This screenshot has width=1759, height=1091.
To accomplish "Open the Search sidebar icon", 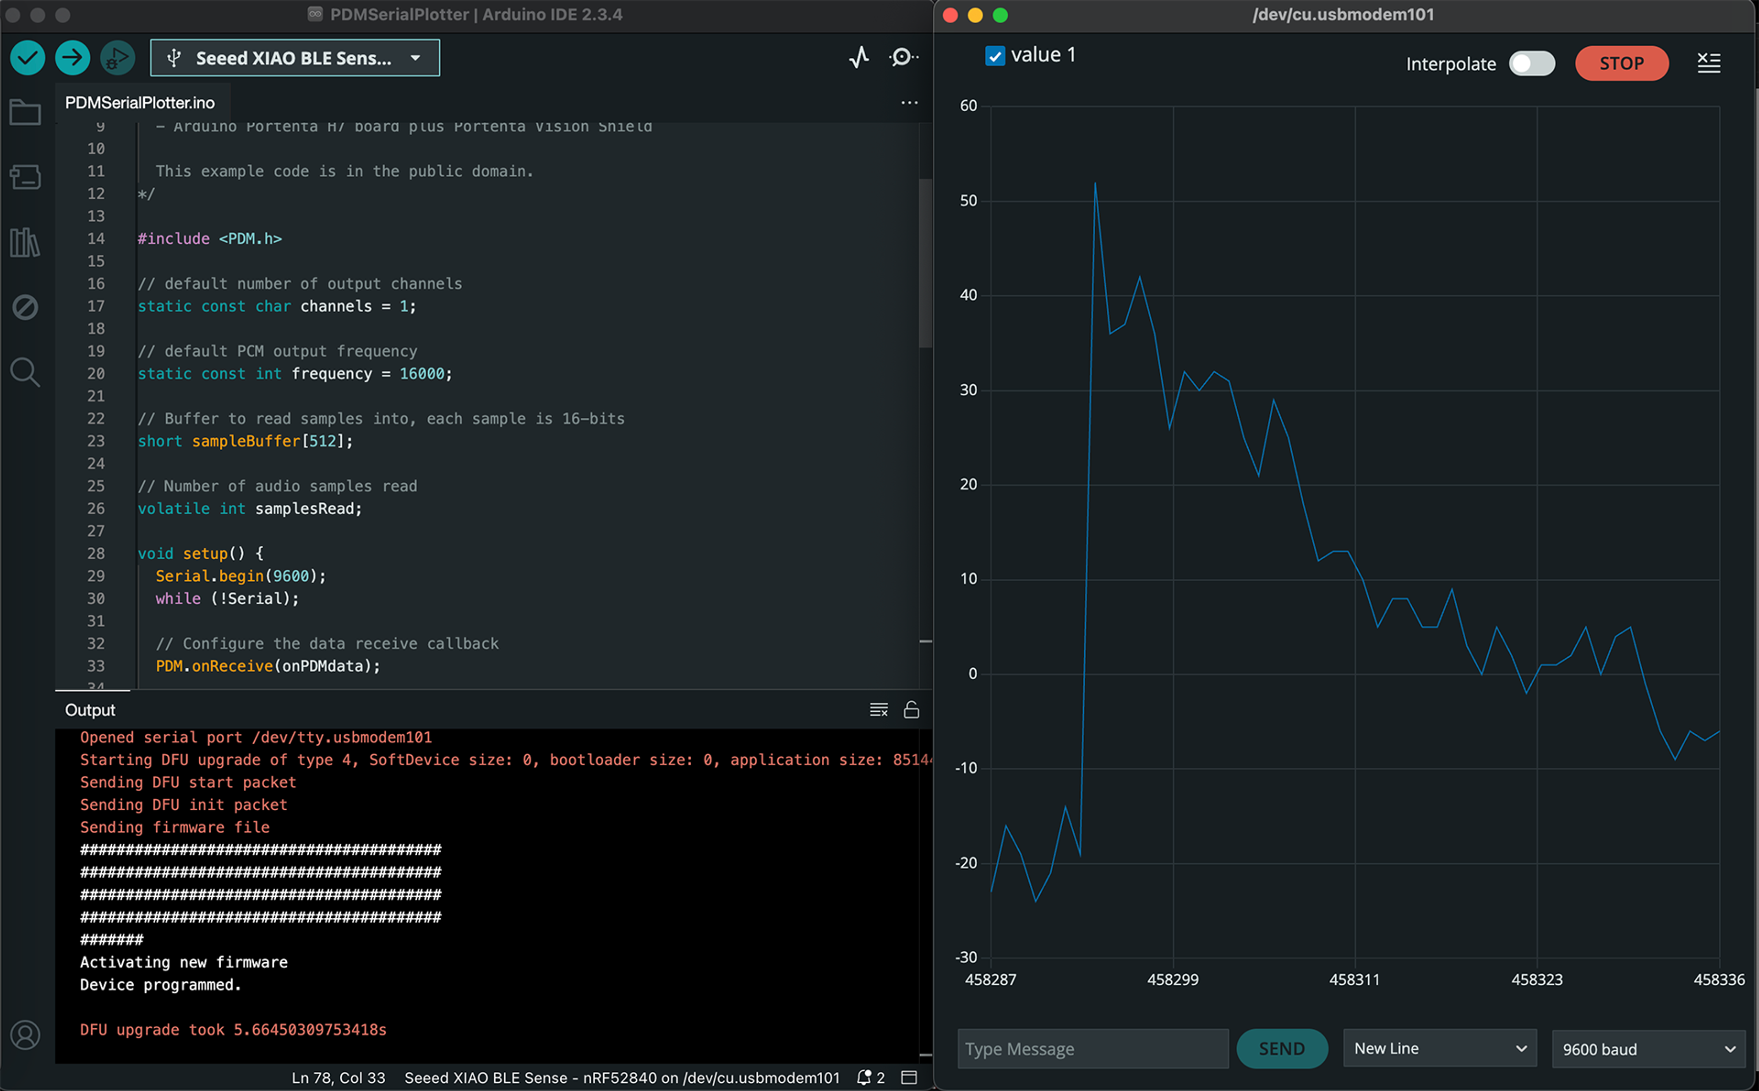I will coord(25,372).
